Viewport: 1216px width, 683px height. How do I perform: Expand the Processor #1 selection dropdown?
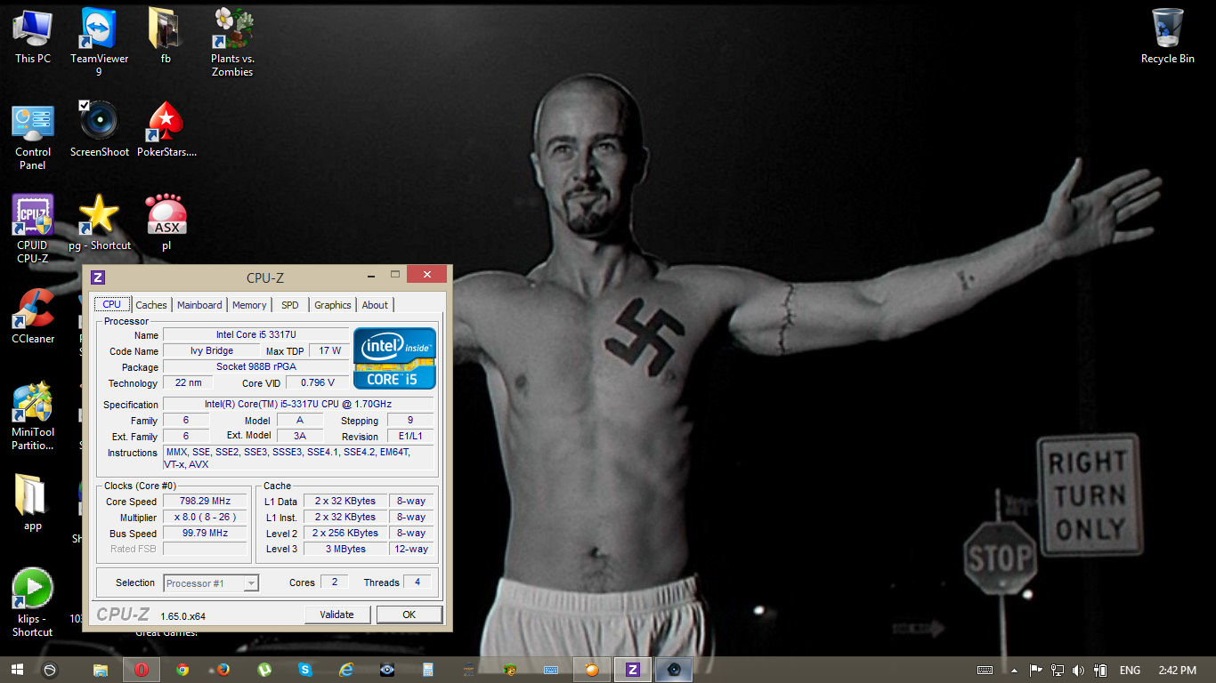click(x=251, y=583)
